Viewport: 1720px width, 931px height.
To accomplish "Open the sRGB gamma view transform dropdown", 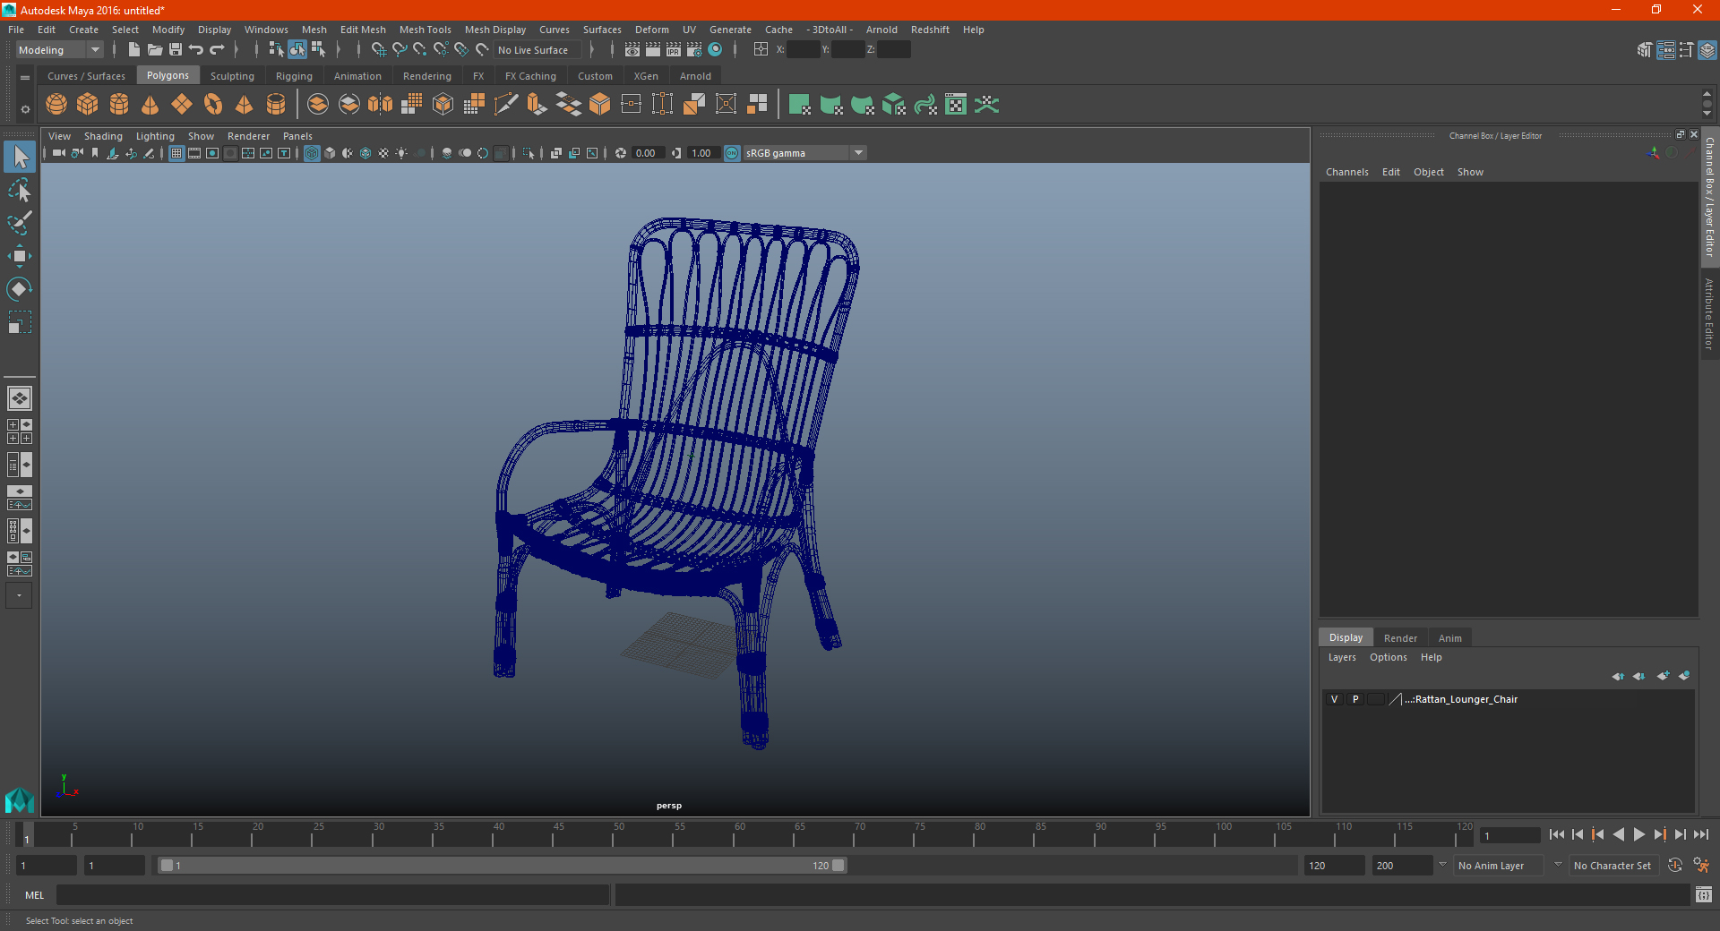I will (804, 153).
